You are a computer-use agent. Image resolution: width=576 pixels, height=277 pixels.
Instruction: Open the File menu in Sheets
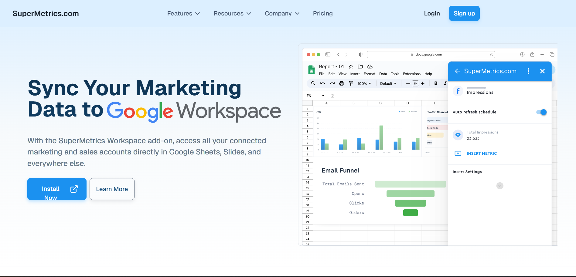322,74
